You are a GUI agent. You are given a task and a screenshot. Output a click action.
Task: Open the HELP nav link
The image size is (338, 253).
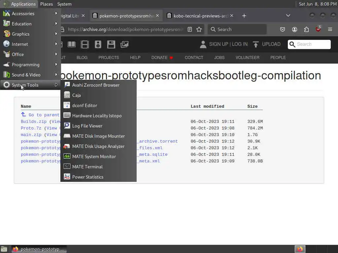click(x=135, y=58)
